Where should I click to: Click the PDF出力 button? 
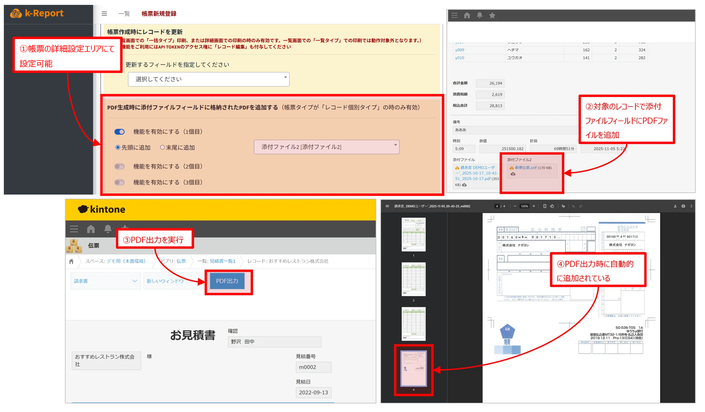point(227,281)
